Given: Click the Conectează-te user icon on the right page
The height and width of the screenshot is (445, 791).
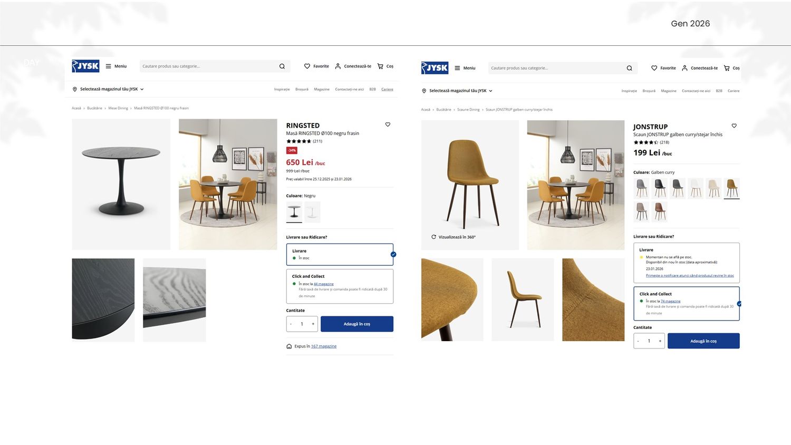Looking at the screenshot, I should click(x=684, y=68).
